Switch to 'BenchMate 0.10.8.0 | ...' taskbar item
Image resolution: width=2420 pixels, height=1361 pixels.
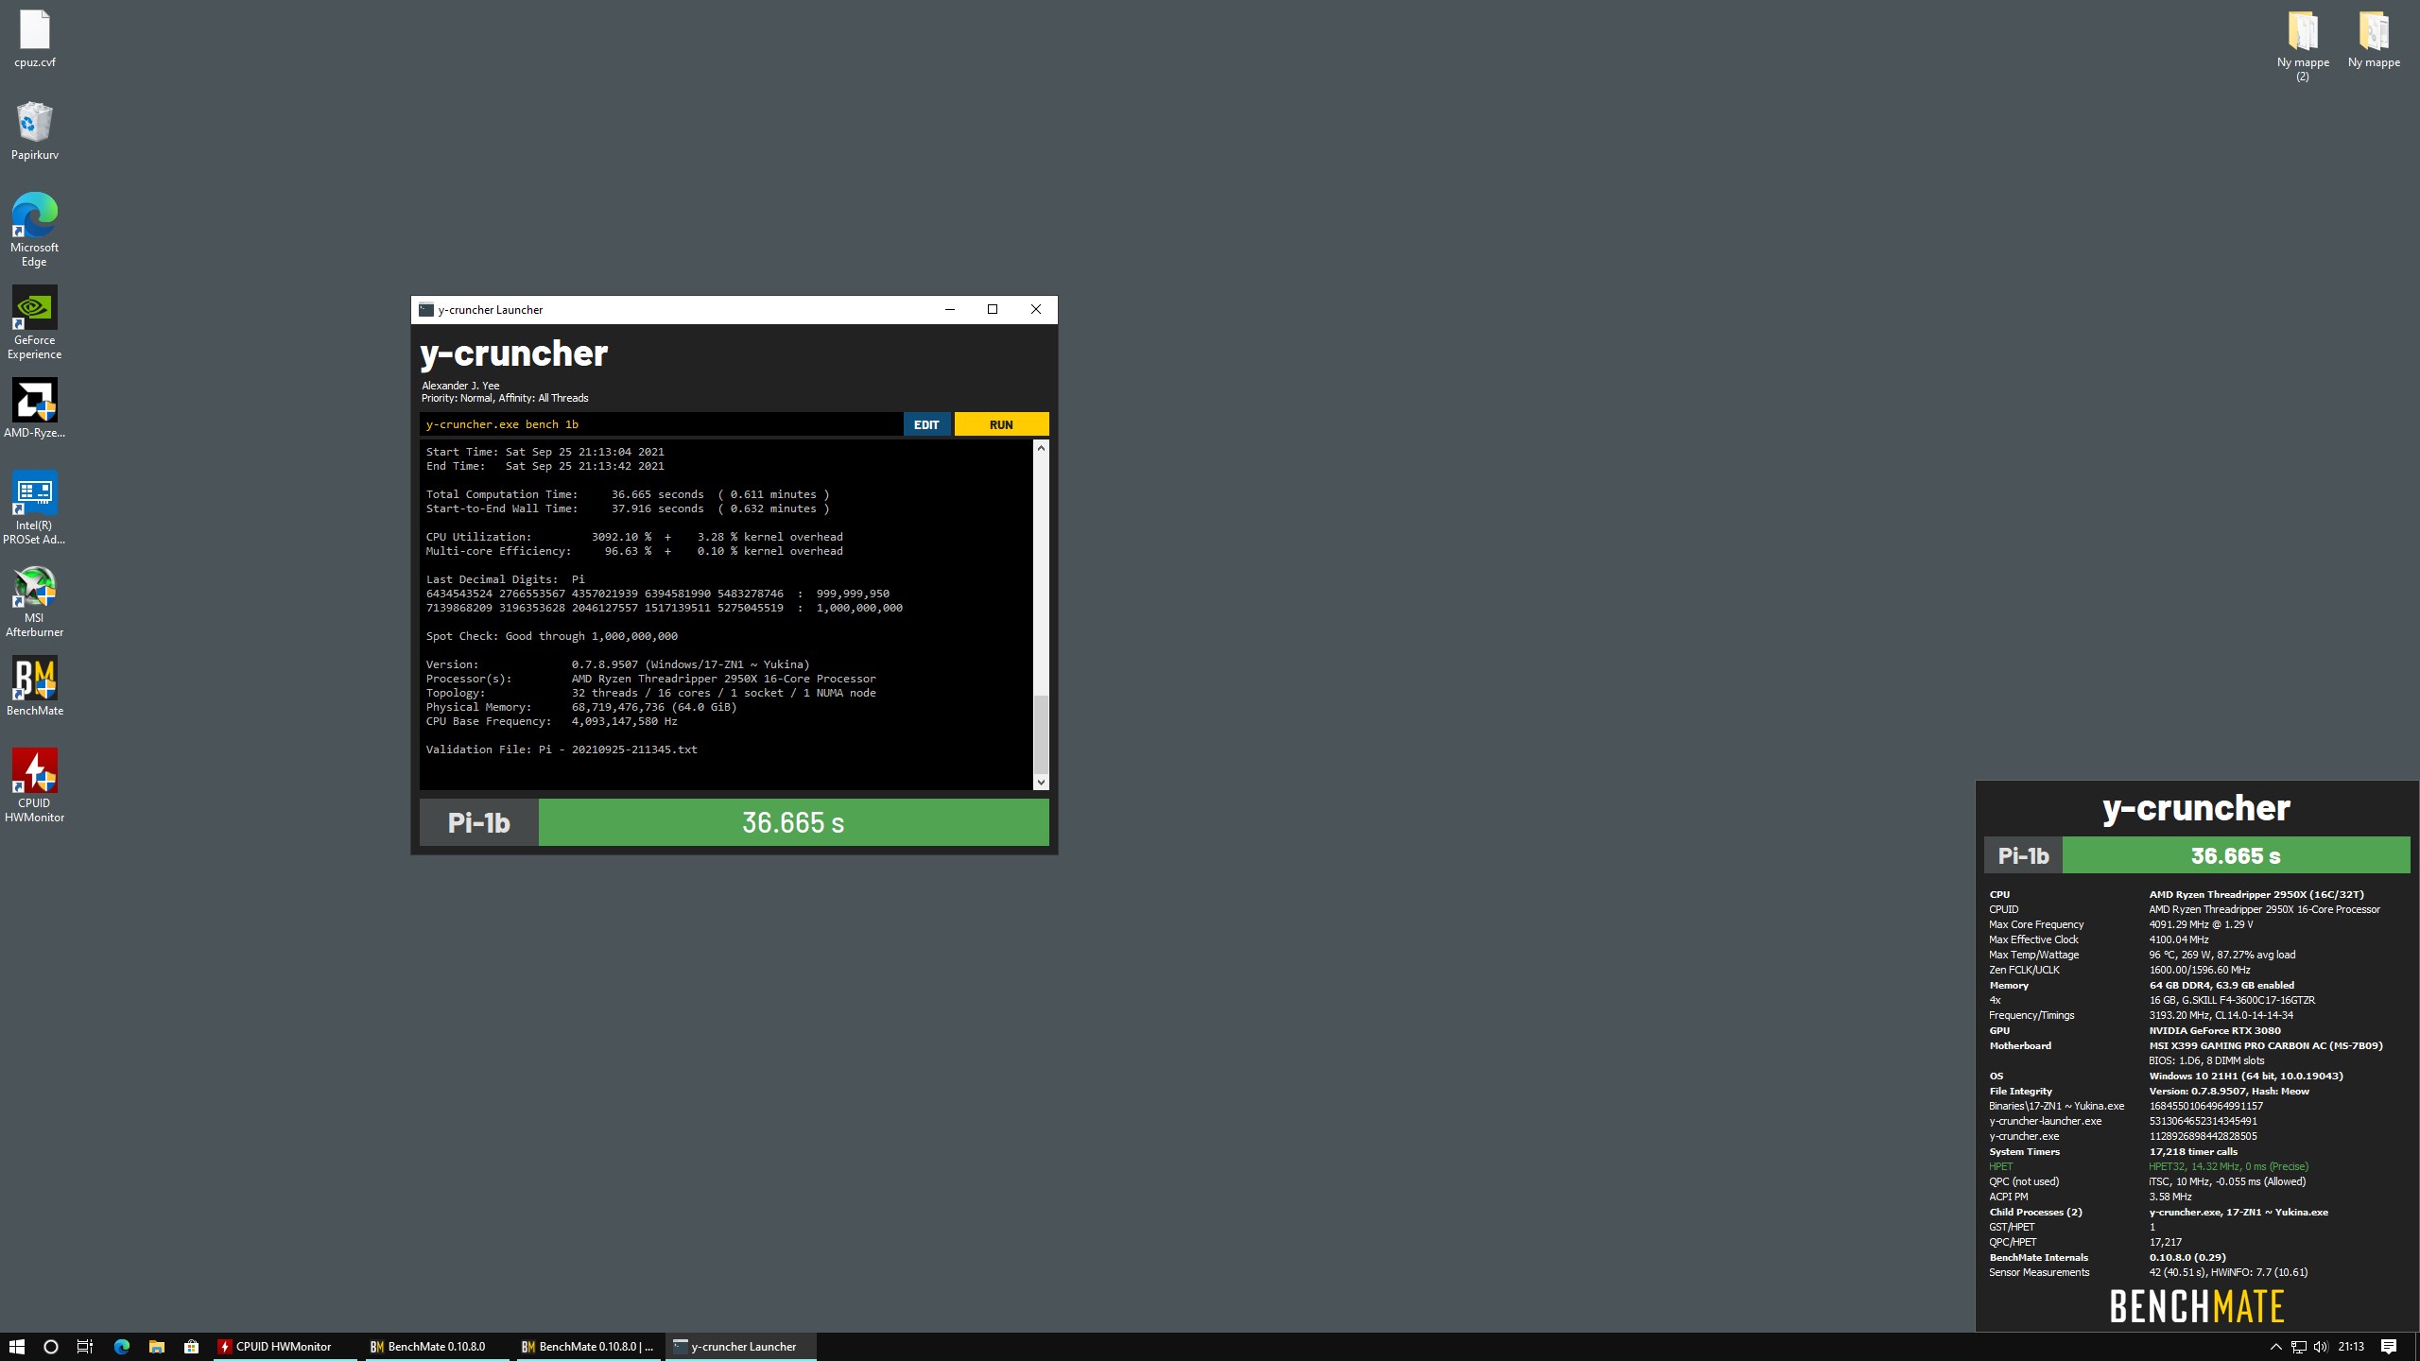[x=589, y=1347]
